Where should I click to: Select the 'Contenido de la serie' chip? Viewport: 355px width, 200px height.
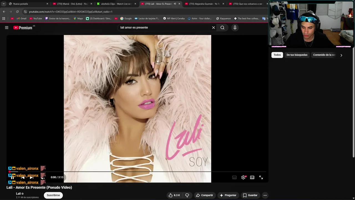[324, 55]
